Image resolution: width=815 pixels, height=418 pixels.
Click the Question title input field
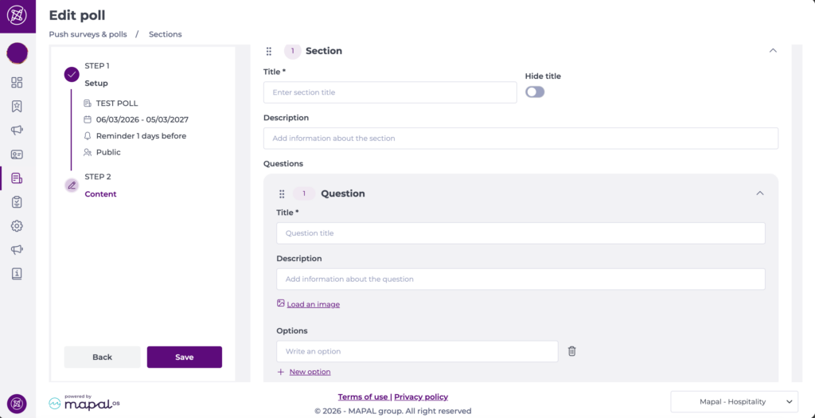pyautogui.click(x=521, y=233)
